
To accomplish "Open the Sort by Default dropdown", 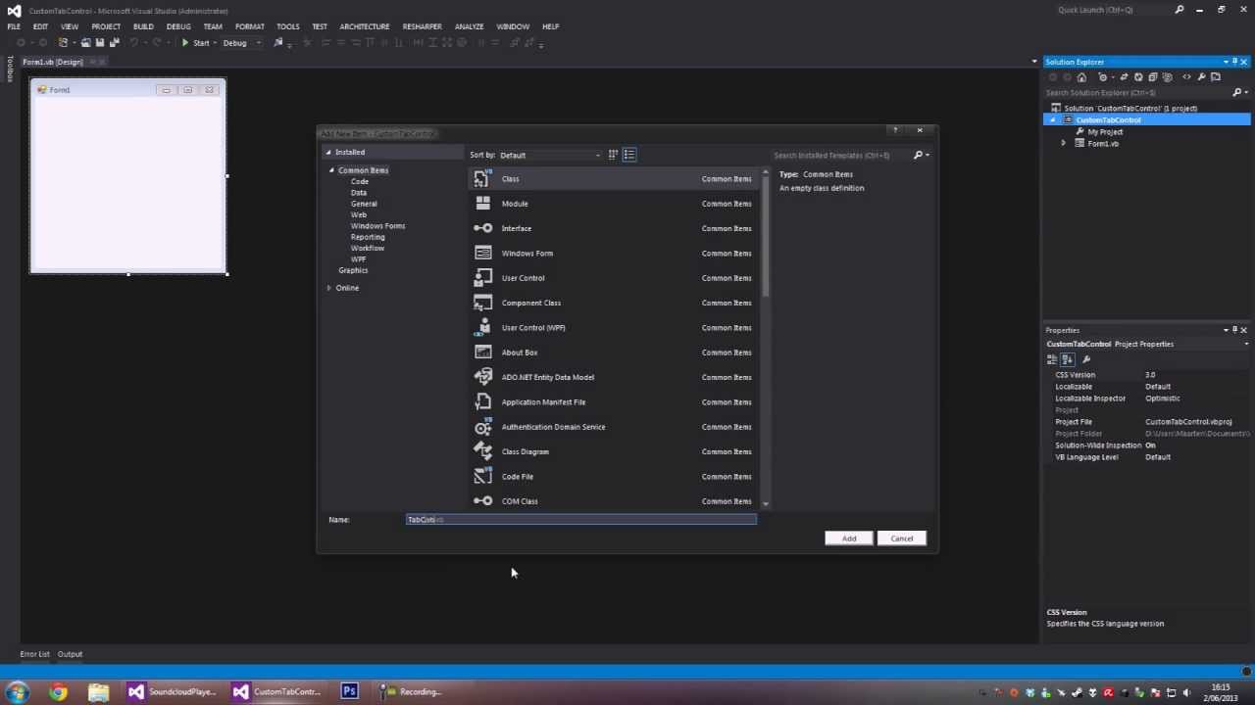I will click(x=551, y=155).
